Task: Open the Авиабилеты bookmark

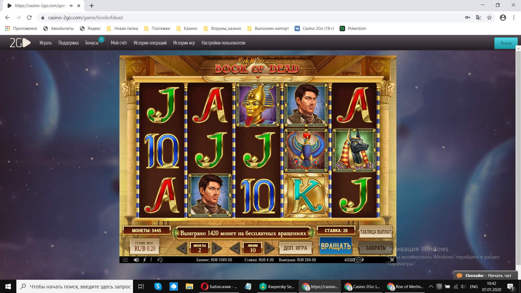Action: tap(58, 29)
